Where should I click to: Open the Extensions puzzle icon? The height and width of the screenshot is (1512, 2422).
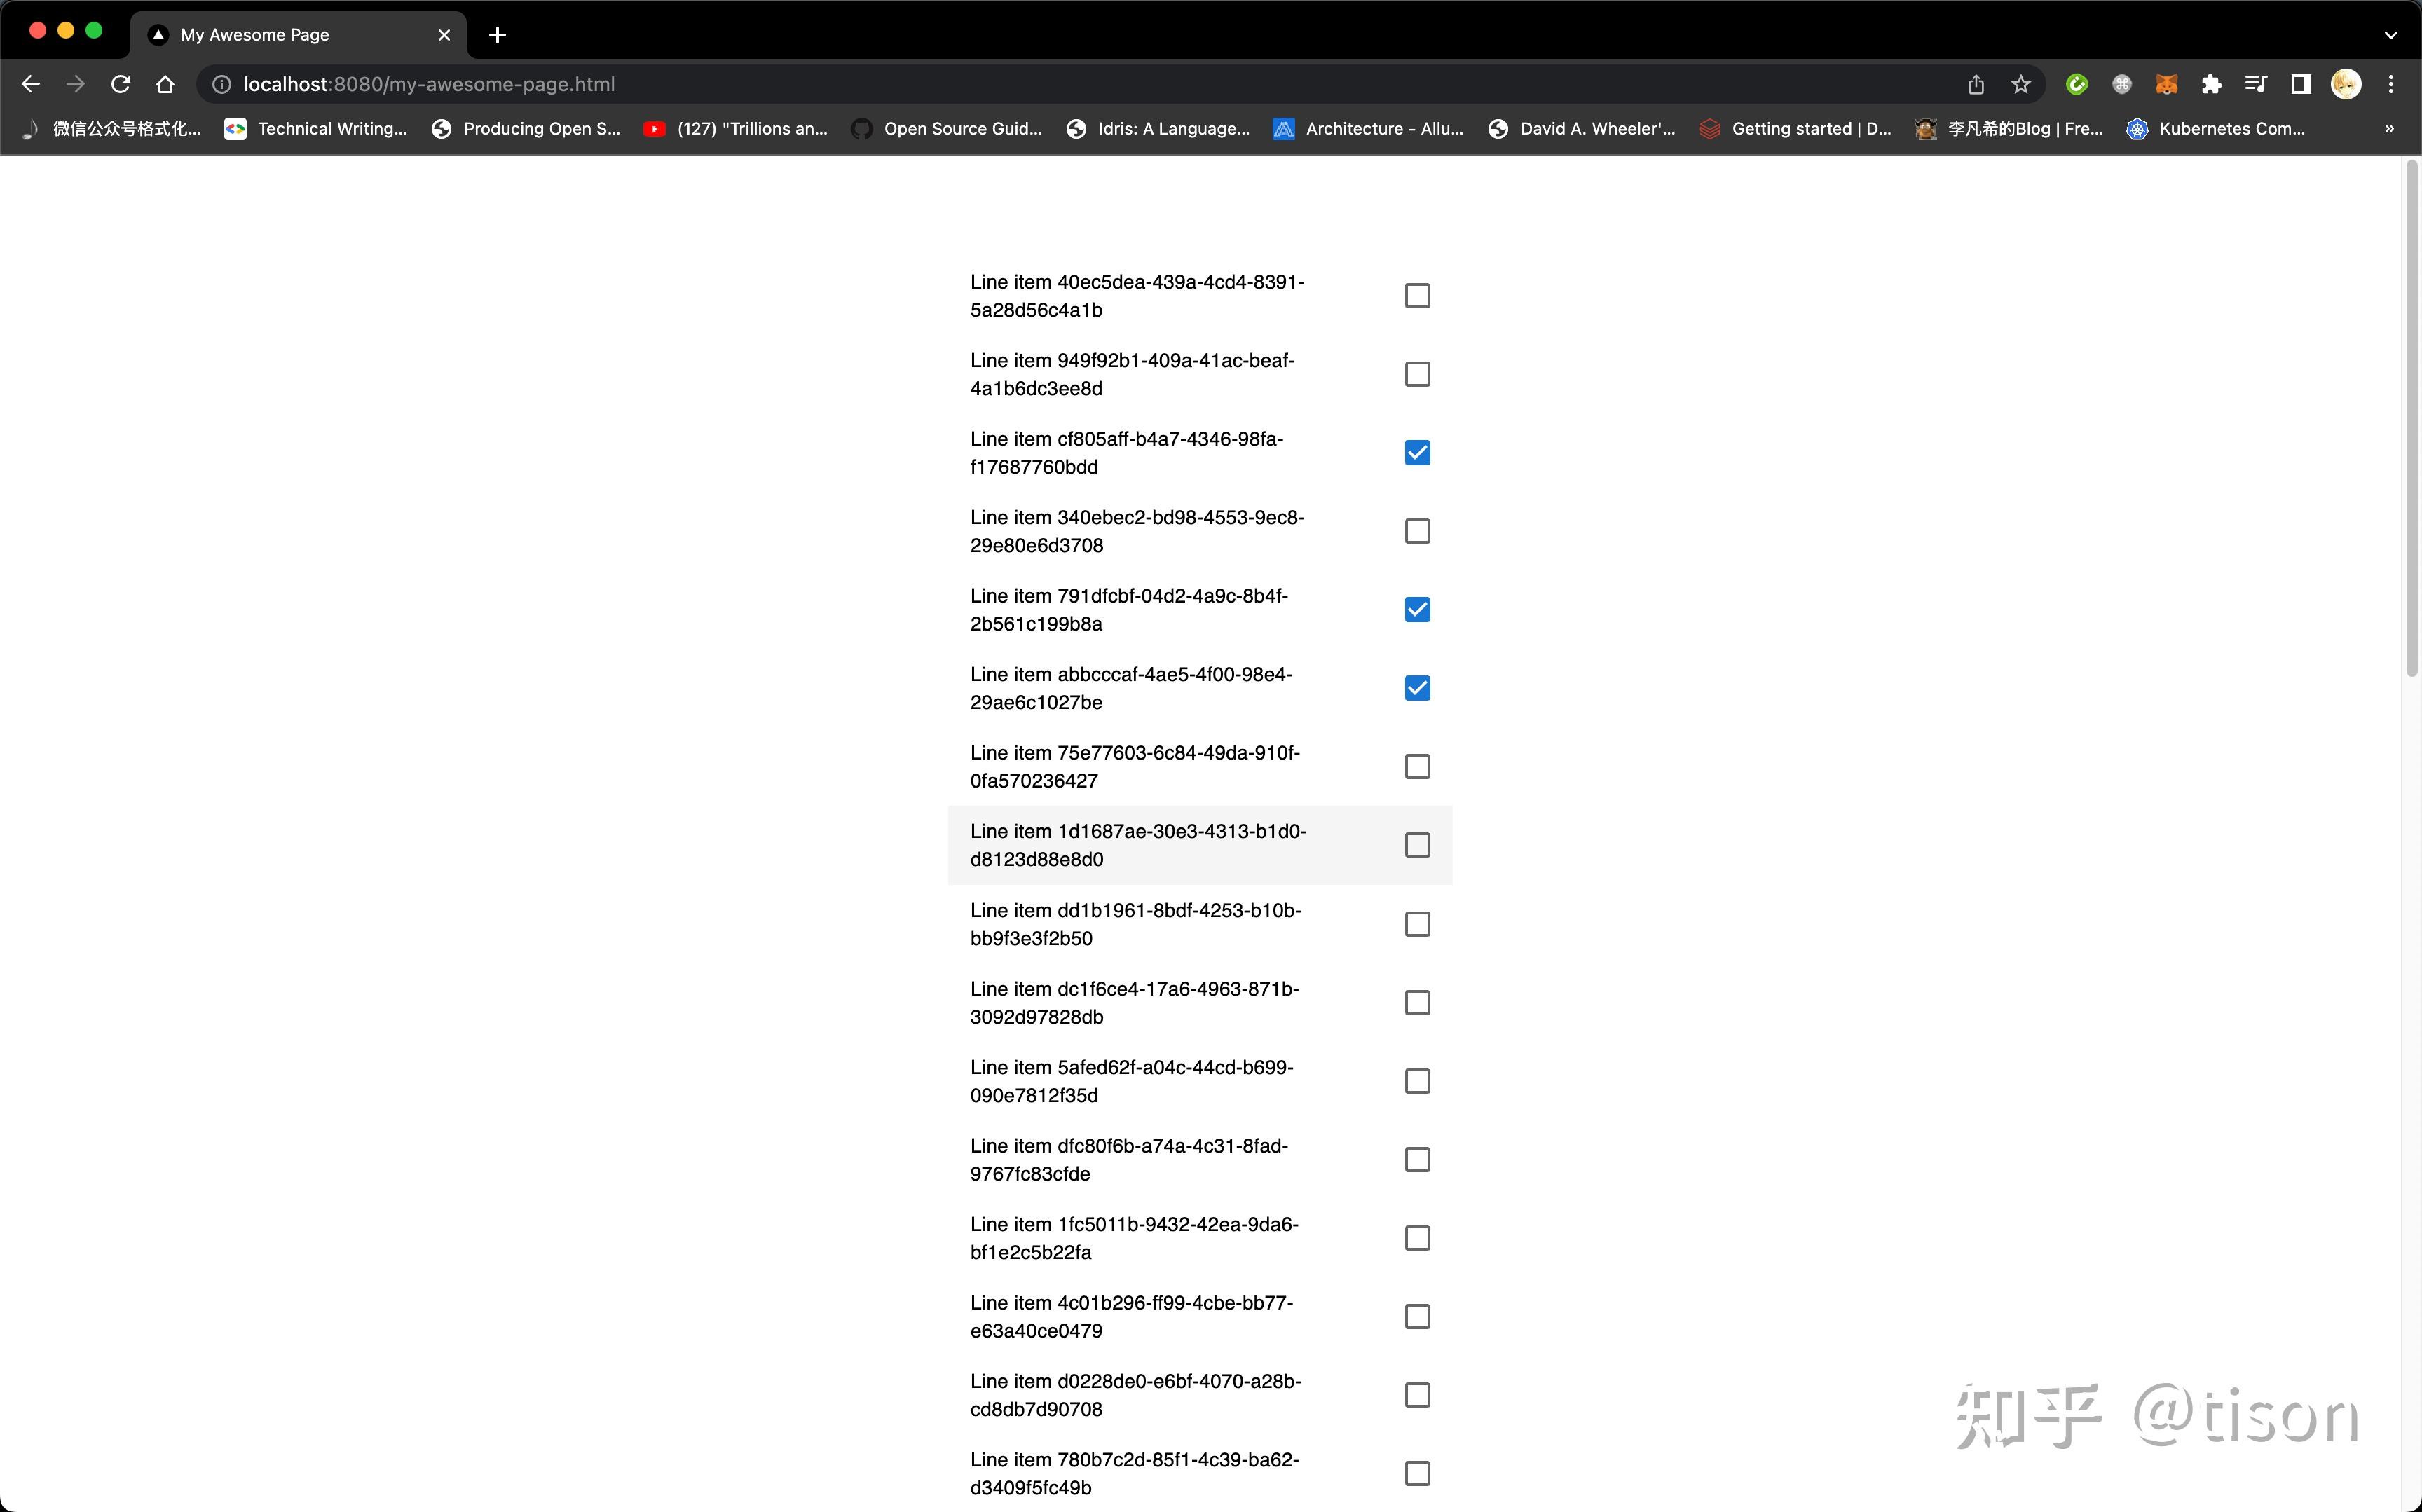2211,84
